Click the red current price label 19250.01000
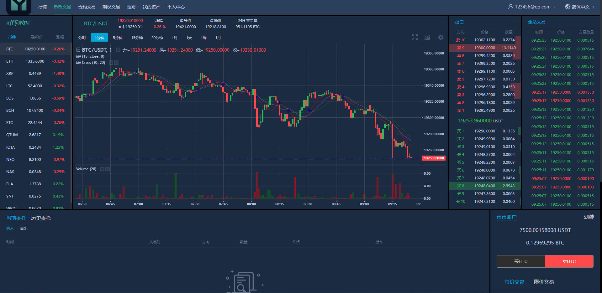602x293 pixels. coord(434,158)
